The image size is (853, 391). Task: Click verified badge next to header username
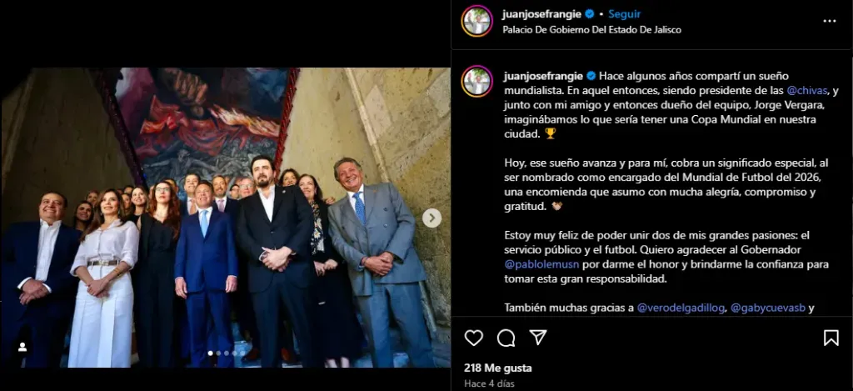coord(589,14)
